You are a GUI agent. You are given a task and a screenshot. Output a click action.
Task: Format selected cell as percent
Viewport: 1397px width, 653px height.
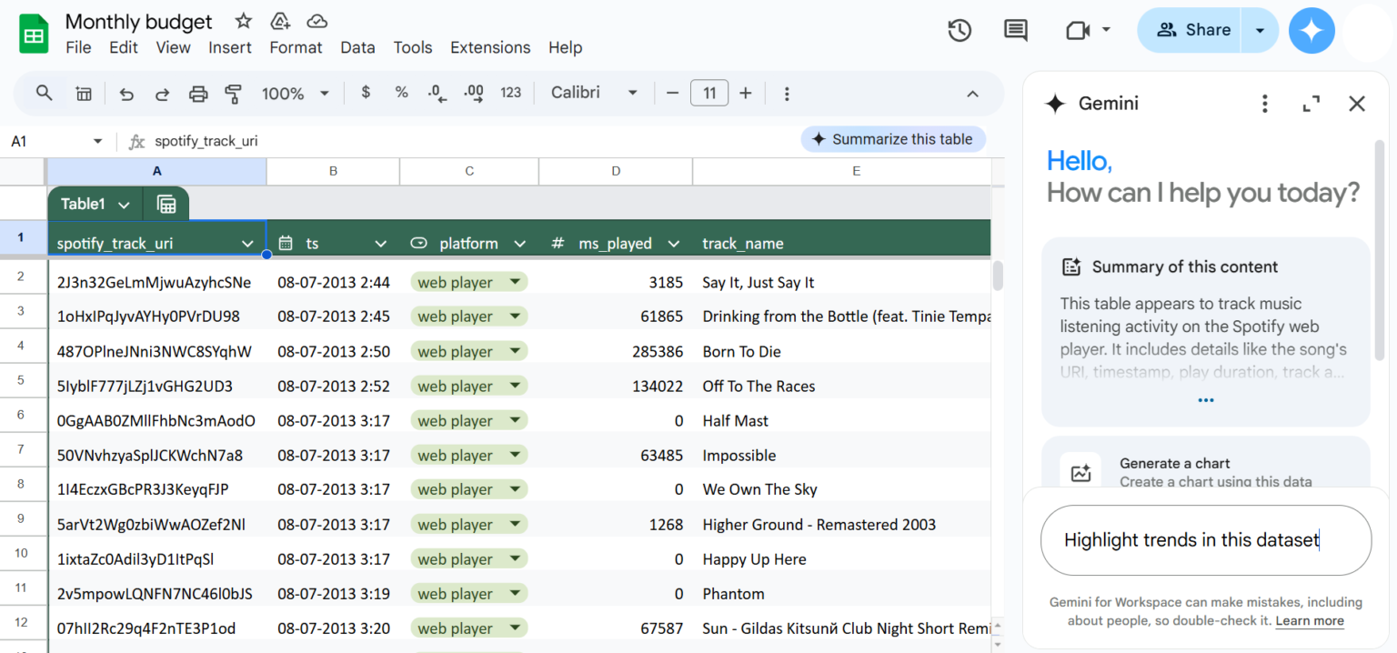(401, 93)
